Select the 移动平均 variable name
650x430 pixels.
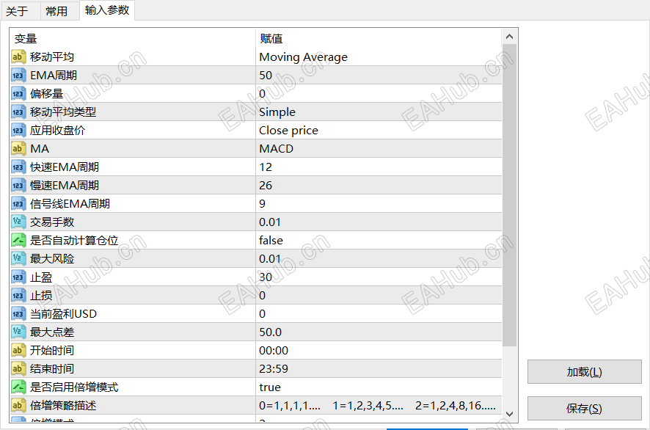pyautogui.click(x=52, y=57)
